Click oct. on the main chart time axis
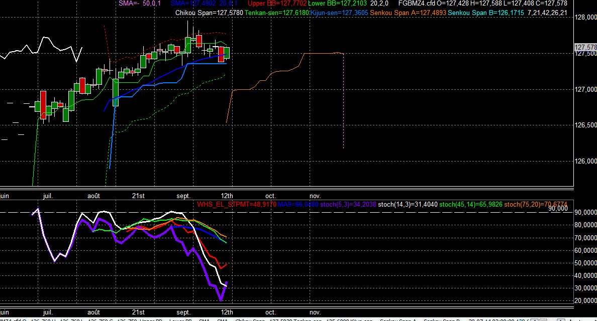 tap(270, 196)
